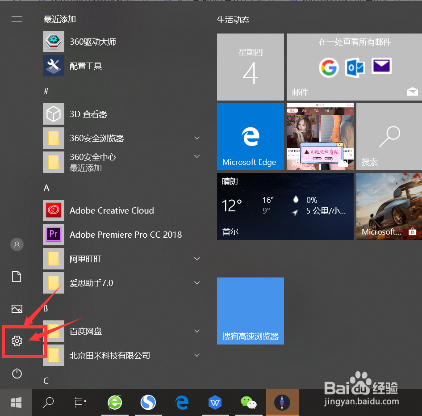Expand 360安全中心 folder chevron
This screenshot has width=422, height=416.
(197, 156)
